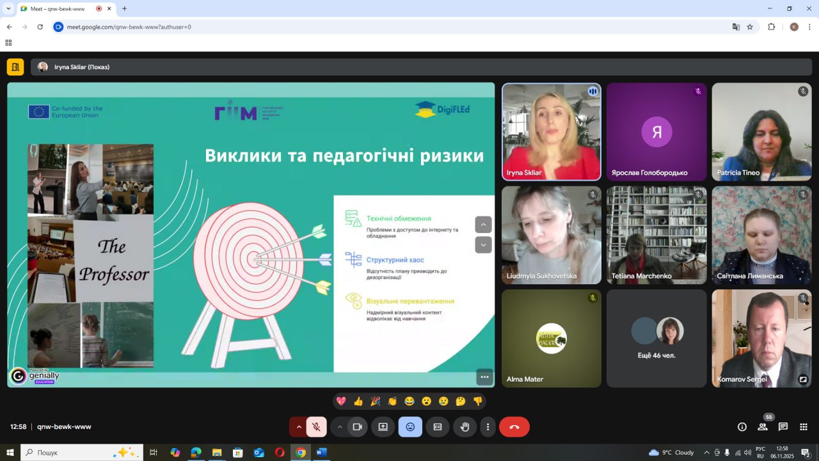
Task: Open the chat panel icon
Action: point(783,427)
